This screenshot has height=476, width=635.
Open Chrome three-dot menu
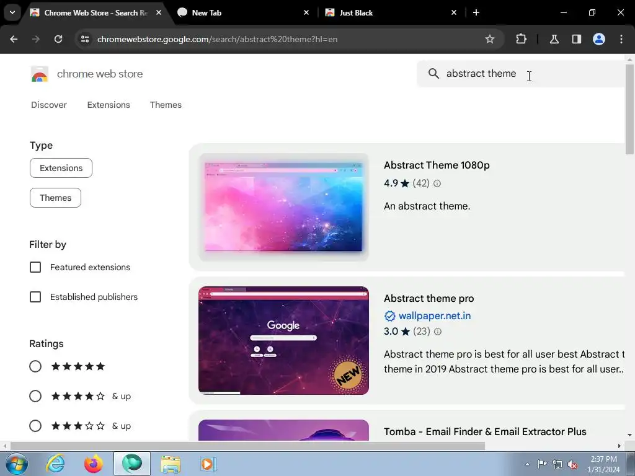pyautogui.click(x=621, y=39)
